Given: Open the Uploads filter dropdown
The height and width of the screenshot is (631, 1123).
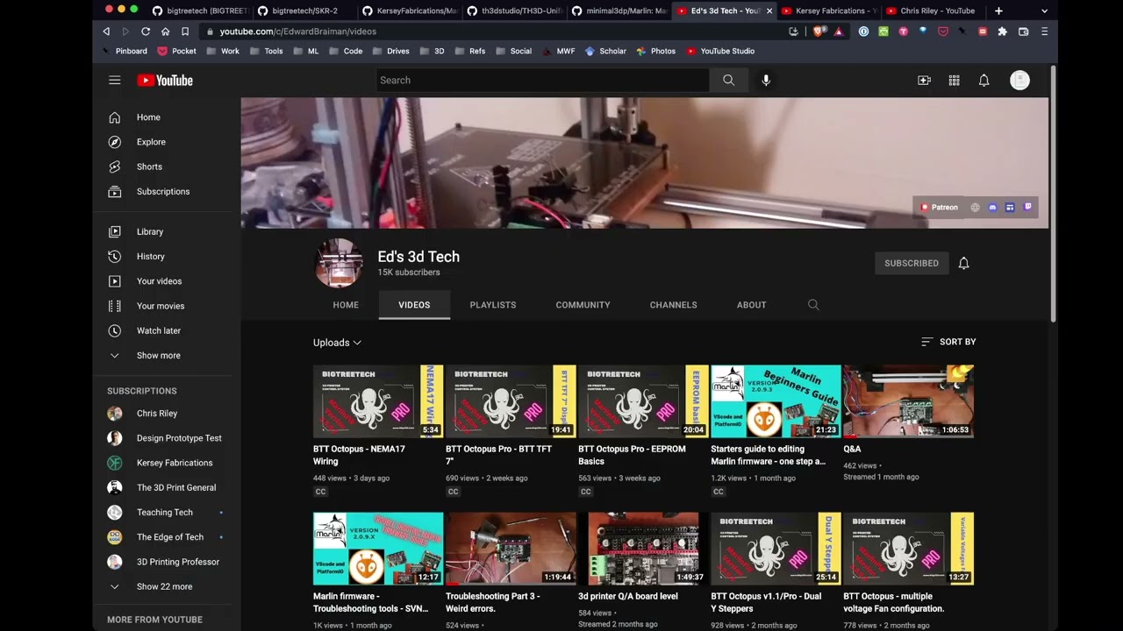Looking at the screenshot, I should click(x=337, y=343).
